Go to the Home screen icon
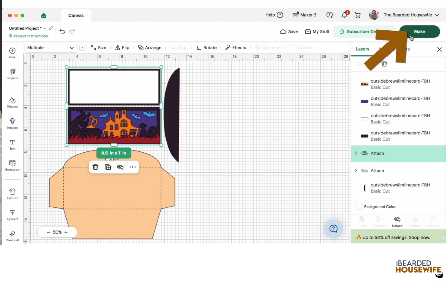Screen dimensions: 446x283 coord(44,16)
